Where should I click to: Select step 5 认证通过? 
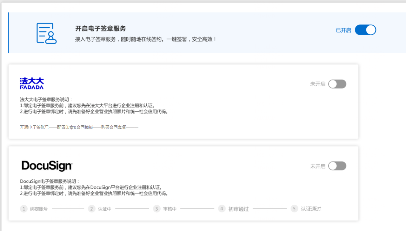click(x=306, y=209)
